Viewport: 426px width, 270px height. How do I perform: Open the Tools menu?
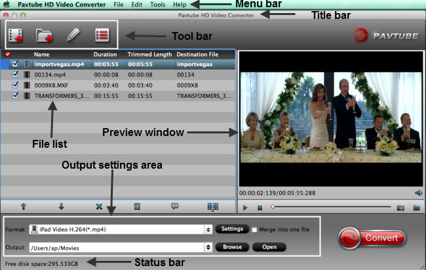(x=157, y=5)
